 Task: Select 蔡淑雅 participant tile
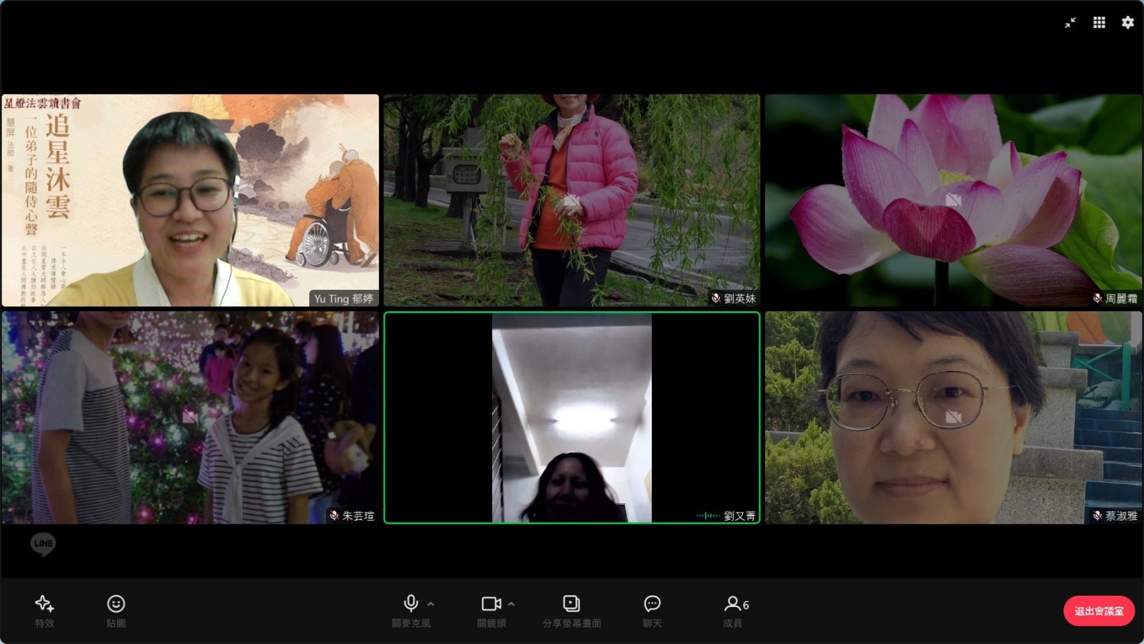pyautogui.click(x=953, y=417)
